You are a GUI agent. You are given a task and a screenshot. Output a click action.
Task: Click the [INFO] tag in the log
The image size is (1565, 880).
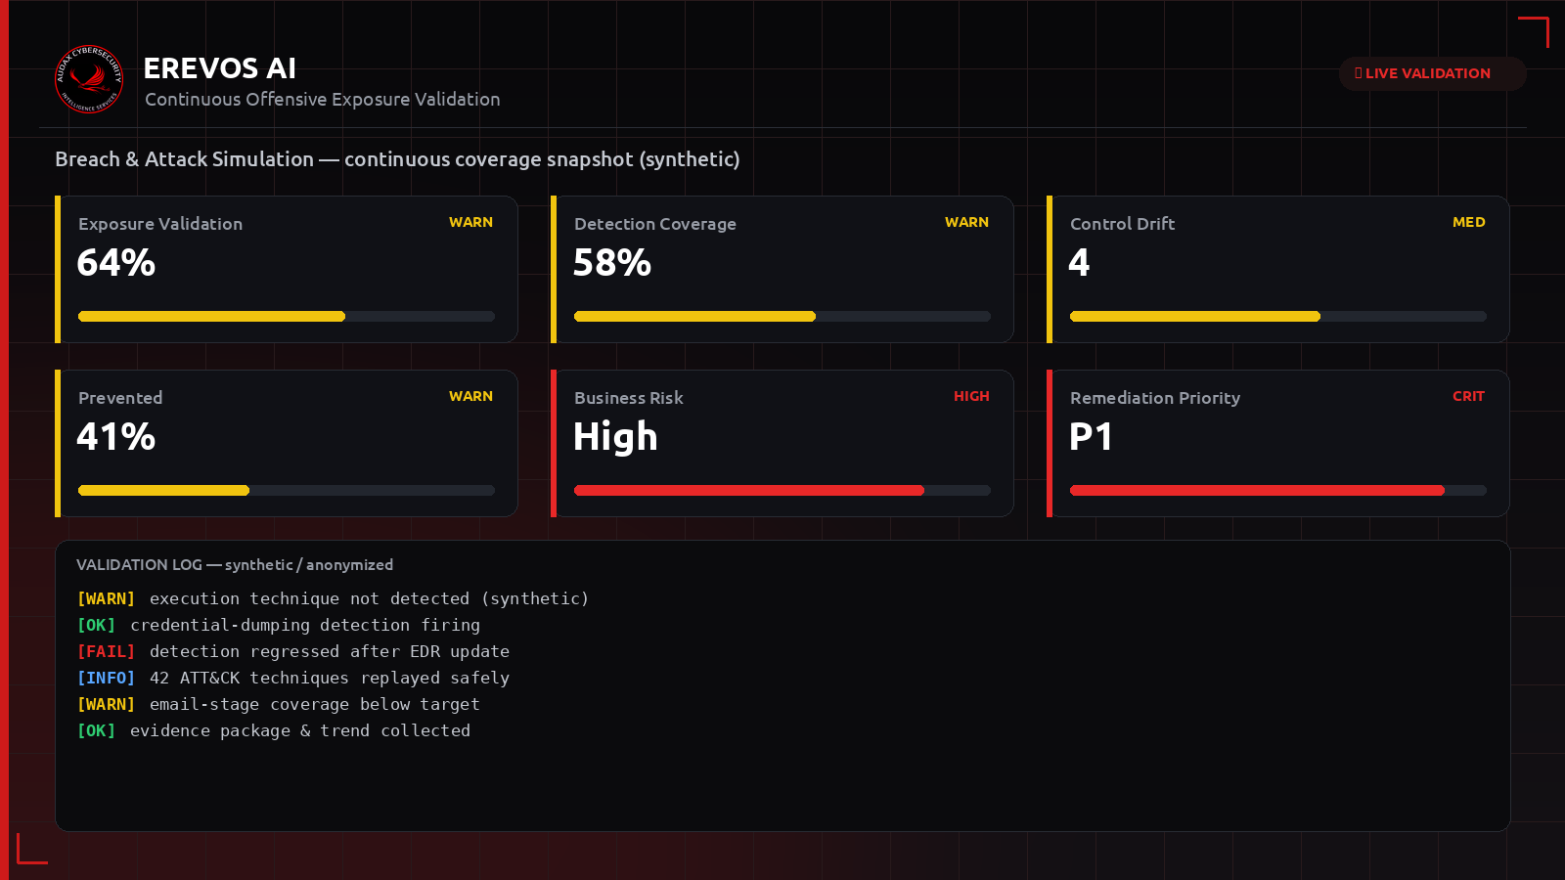click(x=106, y=678)
